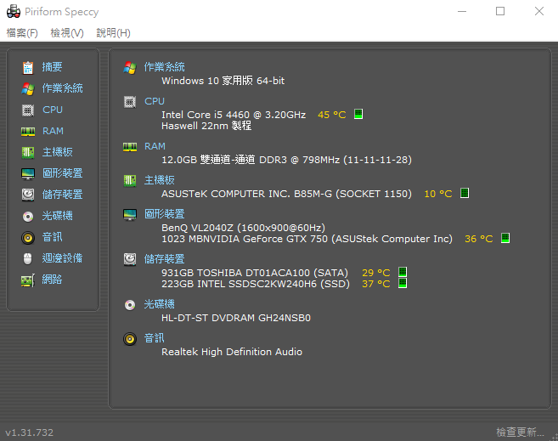This screenshot has width=558, height=441.
Task: Click the speaker icon in summary pane
Action: point(130,339)
